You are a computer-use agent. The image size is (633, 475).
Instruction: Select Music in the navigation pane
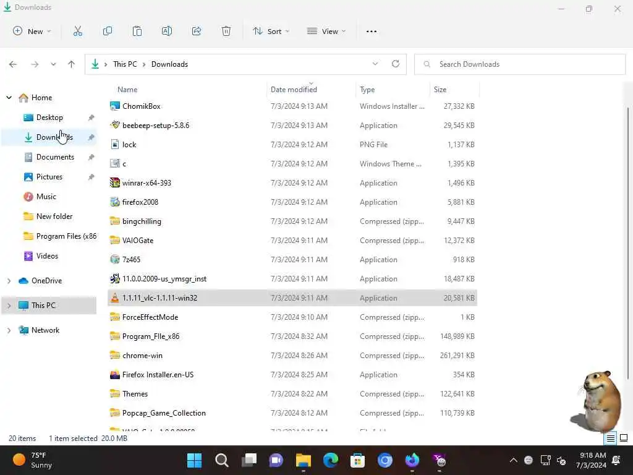46,196
